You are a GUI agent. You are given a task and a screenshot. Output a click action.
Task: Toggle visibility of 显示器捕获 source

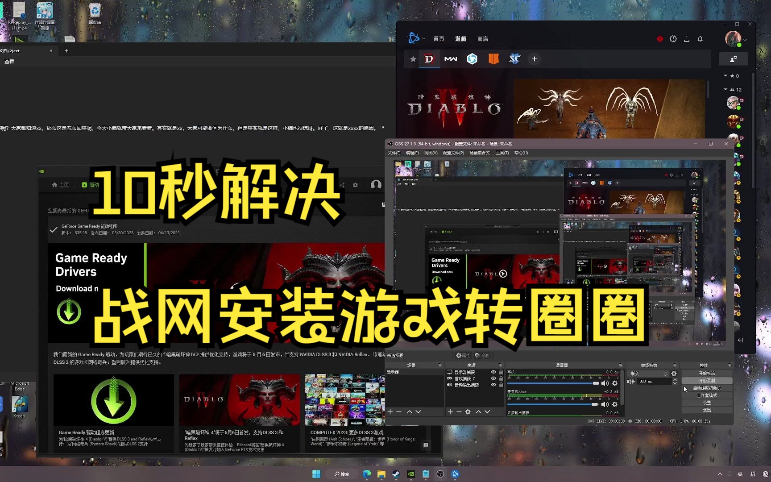click(493, 372)
